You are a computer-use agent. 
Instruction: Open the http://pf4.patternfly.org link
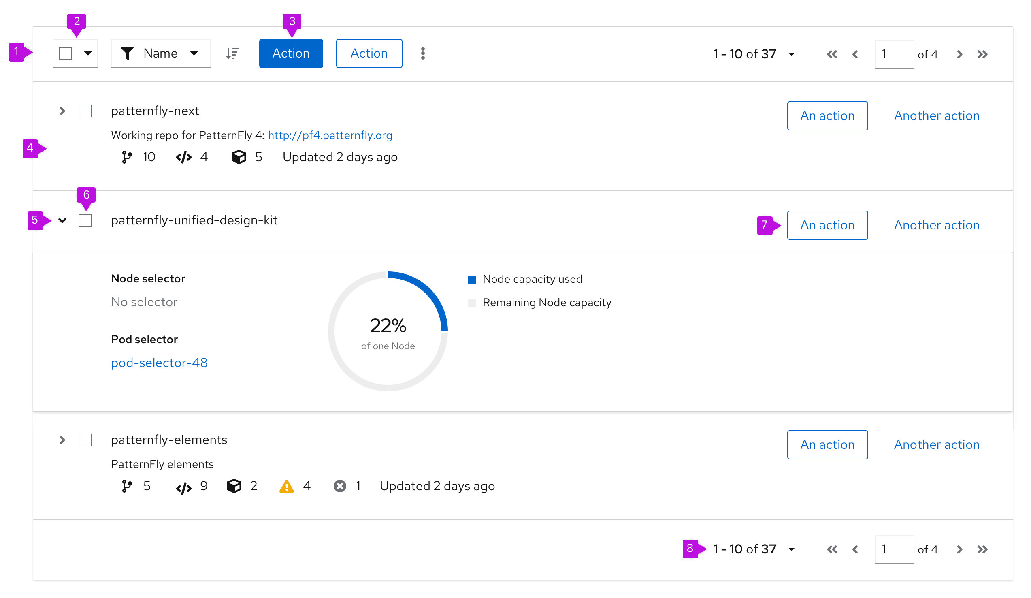pos(330,135)
